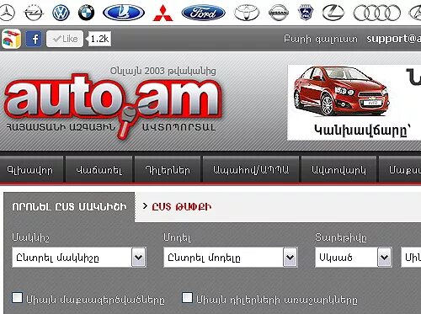Open the Վաճառել menu item
Viewport: 421px width, 314px height.
pos(99,170)
